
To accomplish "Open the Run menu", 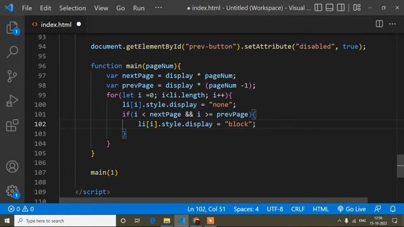I will 139,8.
